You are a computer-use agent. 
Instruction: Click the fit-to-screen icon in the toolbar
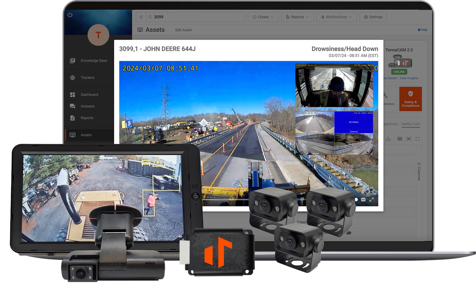click(409, 139)
